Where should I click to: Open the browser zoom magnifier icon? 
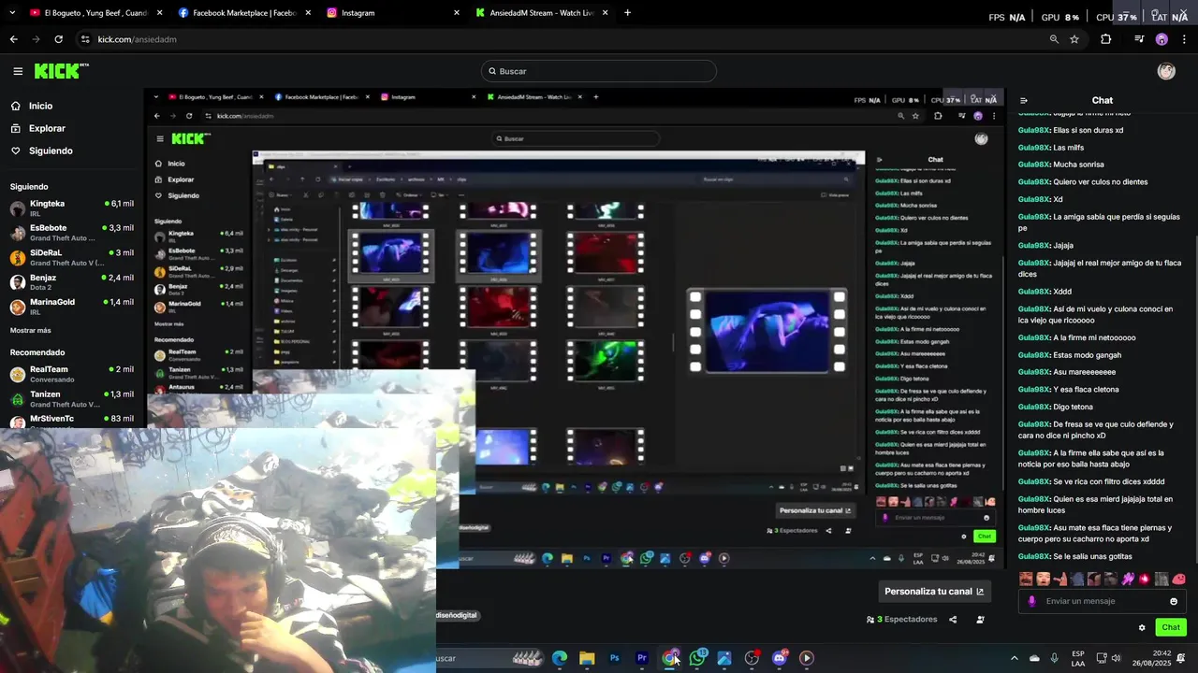pos(1054,39)
